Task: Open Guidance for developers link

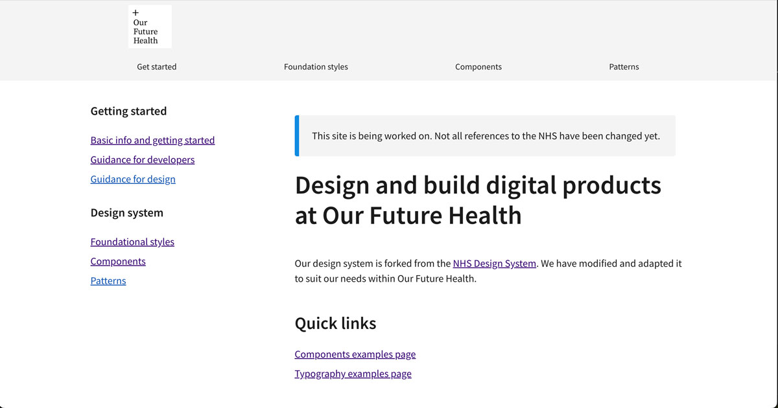Action: point(143,159)
